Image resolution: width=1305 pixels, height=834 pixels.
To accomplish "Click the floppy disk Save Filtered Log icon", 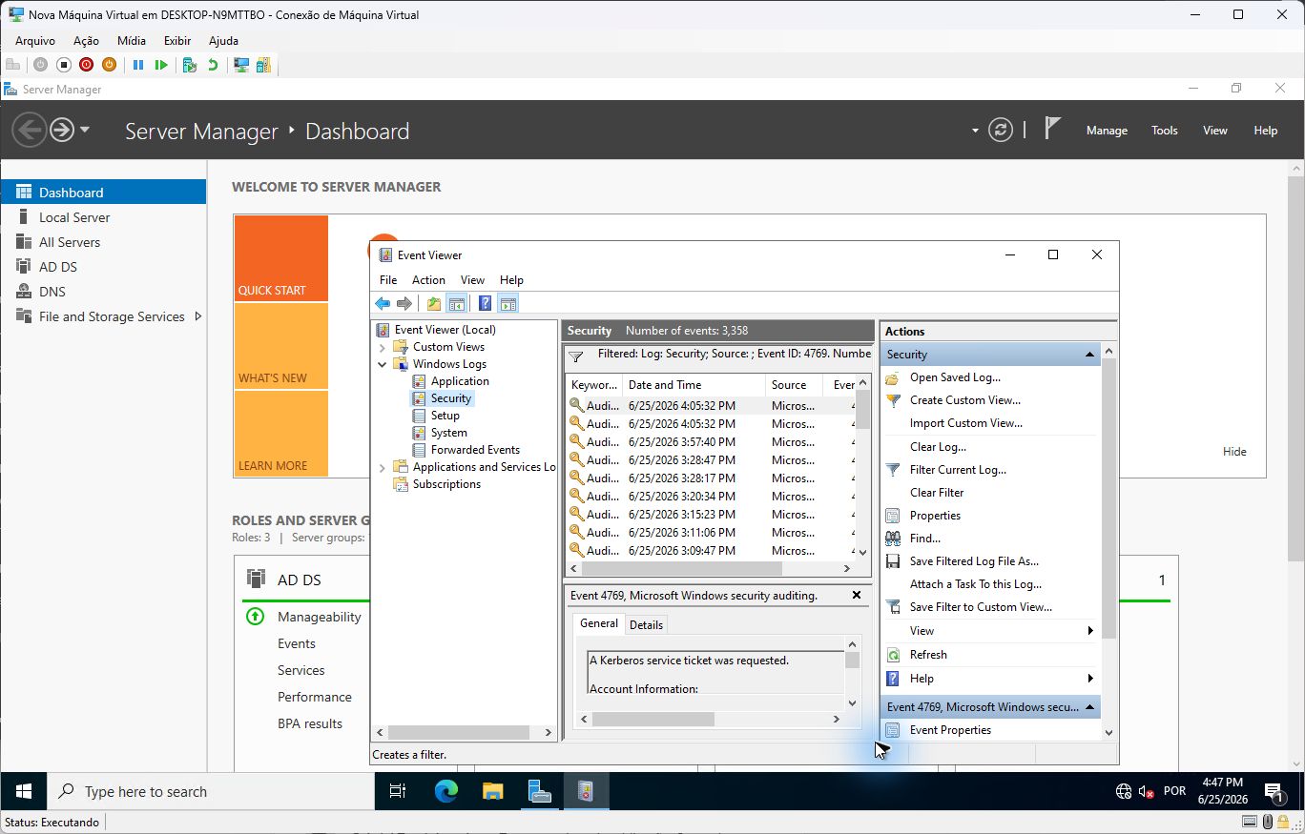I will (x=893, y=561).
